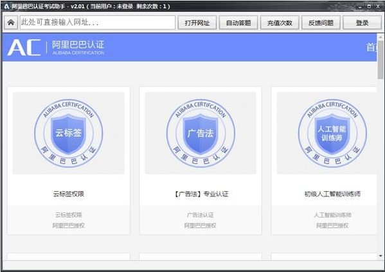
Task: Click the vertical scrollbar thumb
Action: (x=381, y=60)
